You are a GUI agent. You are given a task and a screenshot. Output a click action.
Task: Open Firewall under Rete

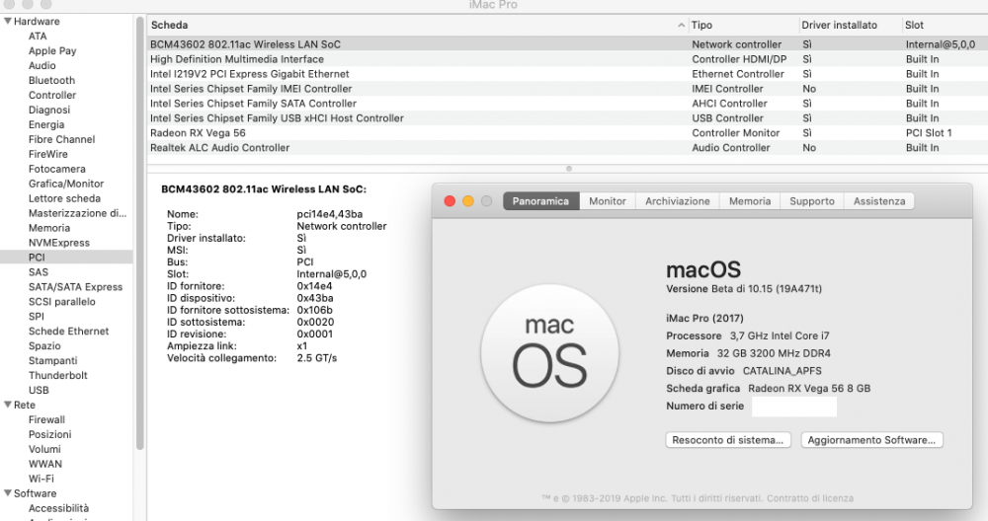click(46, 419)
